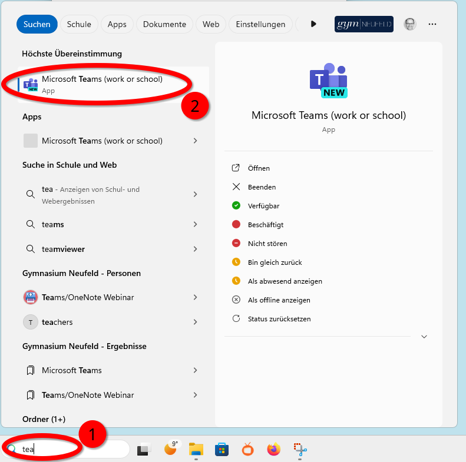Switch to the Dokumente filter tab
Viewport: 466px width, 462px height.
164,24
